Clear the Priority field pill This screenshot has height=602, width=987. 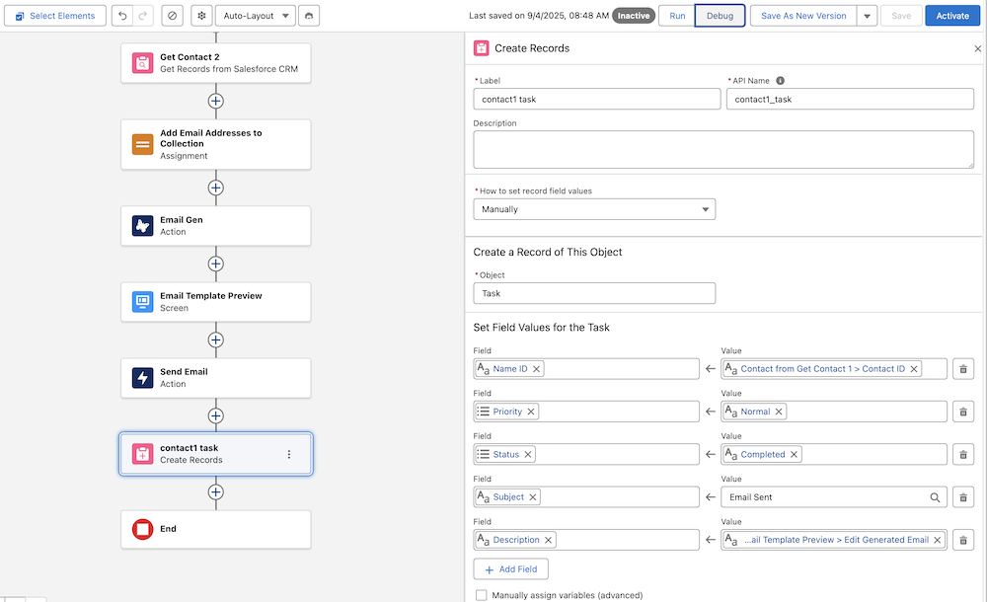(x=531, y=412)
